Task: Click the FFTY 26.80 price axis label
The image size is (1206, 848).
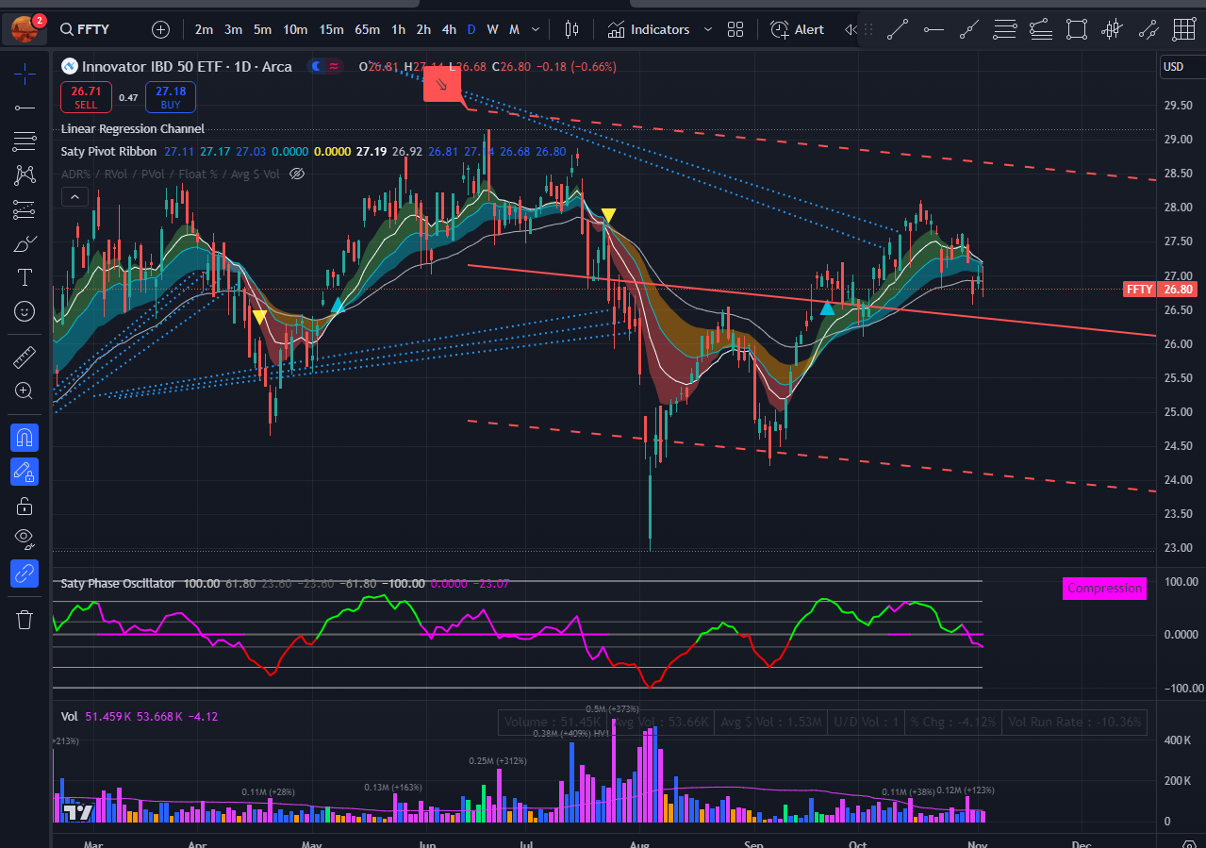Action: (1160, 290)
